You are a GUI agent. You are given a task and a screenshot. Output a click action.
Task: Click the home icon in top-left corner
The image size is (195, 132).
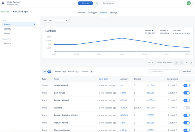(3, 3)
